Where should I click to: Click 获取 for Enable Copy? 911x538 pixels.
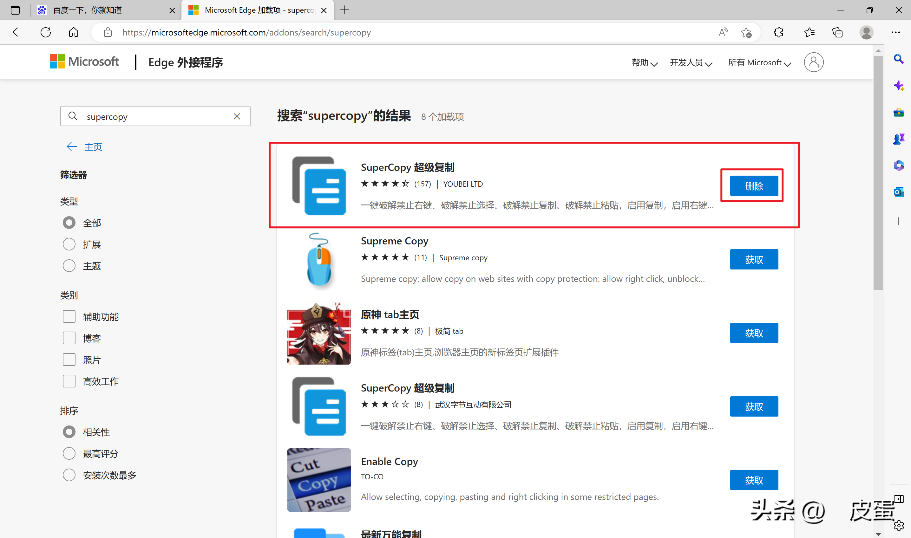point(754,480)
